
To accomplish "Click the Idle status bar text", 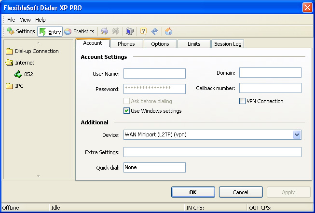I will coord(55,208).
